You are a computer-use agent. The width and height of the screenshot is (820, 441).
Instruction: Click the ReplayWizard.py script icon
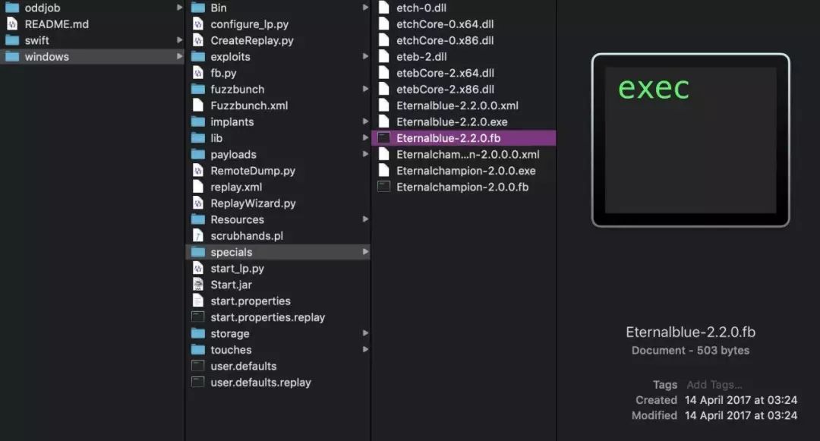(197, 203)
